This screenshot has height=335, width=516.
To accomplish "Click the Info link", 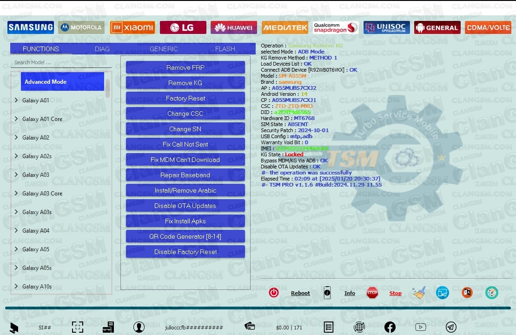I will click(x=350, y=293).
